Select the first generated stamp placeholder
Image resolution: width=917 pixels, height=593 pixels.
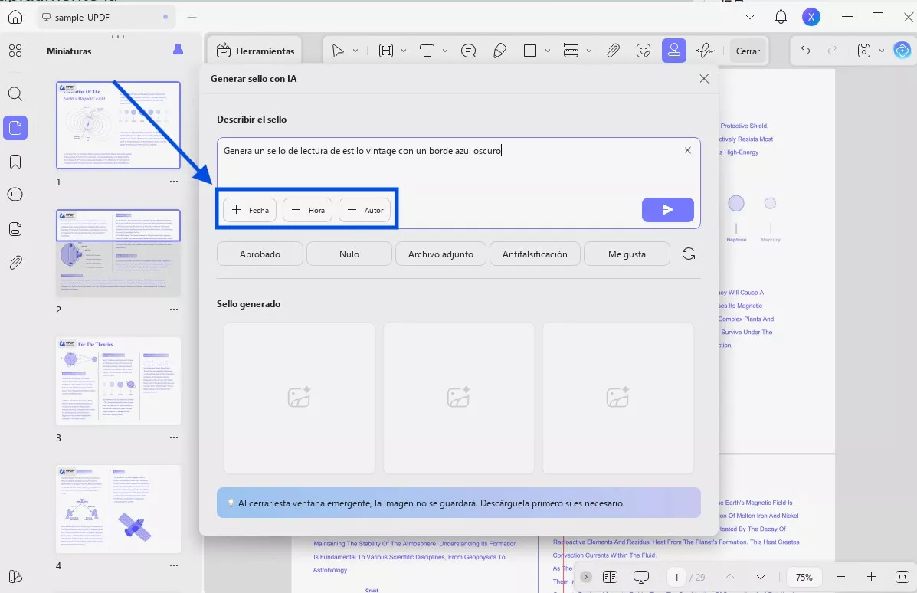pos(300,398)
